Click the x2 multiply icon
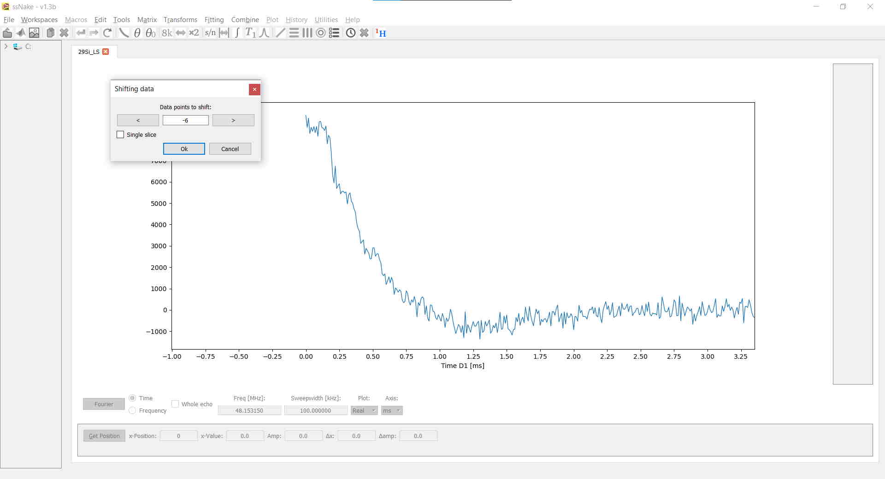The height and width of the screenshot is (479, 885). coord(194,33)
